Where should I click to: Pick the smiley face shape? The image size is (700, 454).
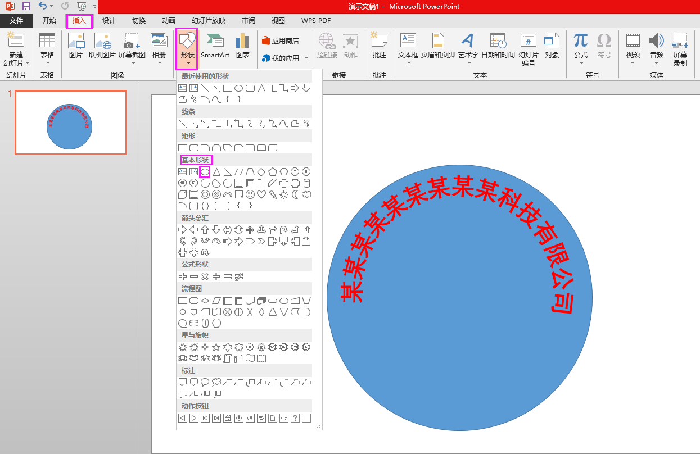[250, 194]
